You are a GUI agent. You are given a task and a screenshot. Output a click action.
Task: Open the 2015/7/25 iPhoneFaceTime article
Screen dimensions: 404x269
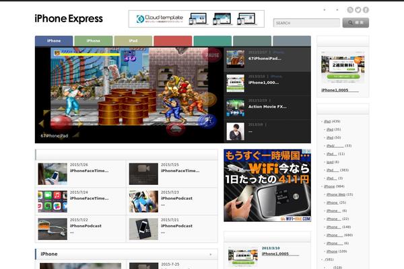(180, 171)
